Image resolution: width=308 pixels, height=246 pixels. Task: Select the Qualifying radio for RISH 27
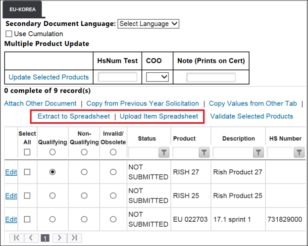coord(52,172)
